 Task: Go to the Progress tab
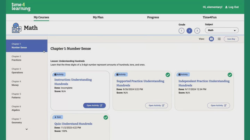153,17
